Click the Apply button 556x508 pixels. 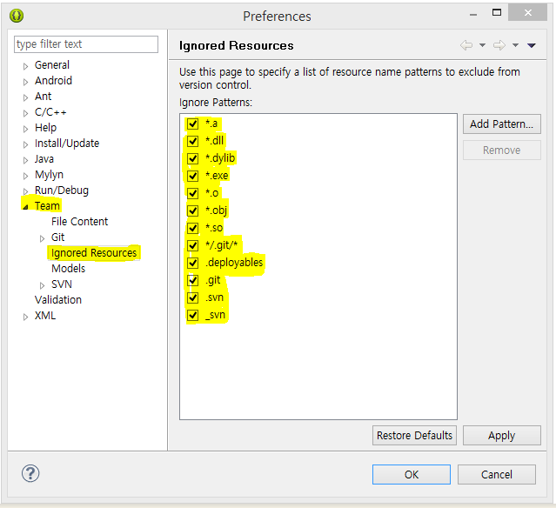tap(502, 435)
